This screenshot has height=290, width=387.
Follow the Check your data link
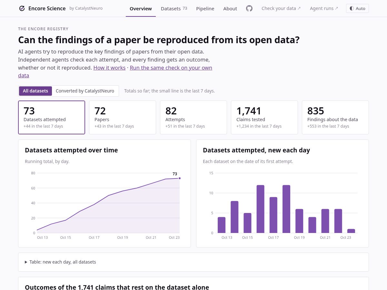point(281,8)
